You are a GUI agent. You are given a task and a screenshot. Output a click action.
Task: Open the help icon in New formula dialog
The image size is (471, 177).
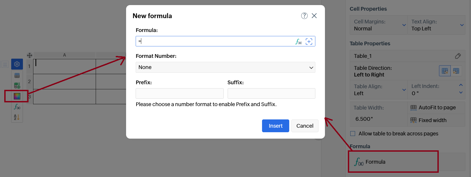click(304, 16)
